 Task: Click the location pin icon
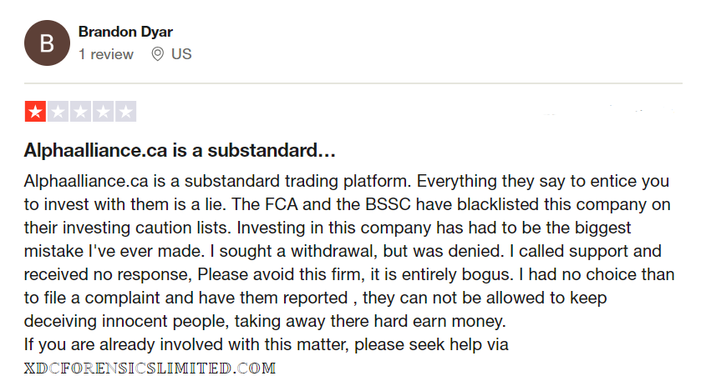point(157,54)
